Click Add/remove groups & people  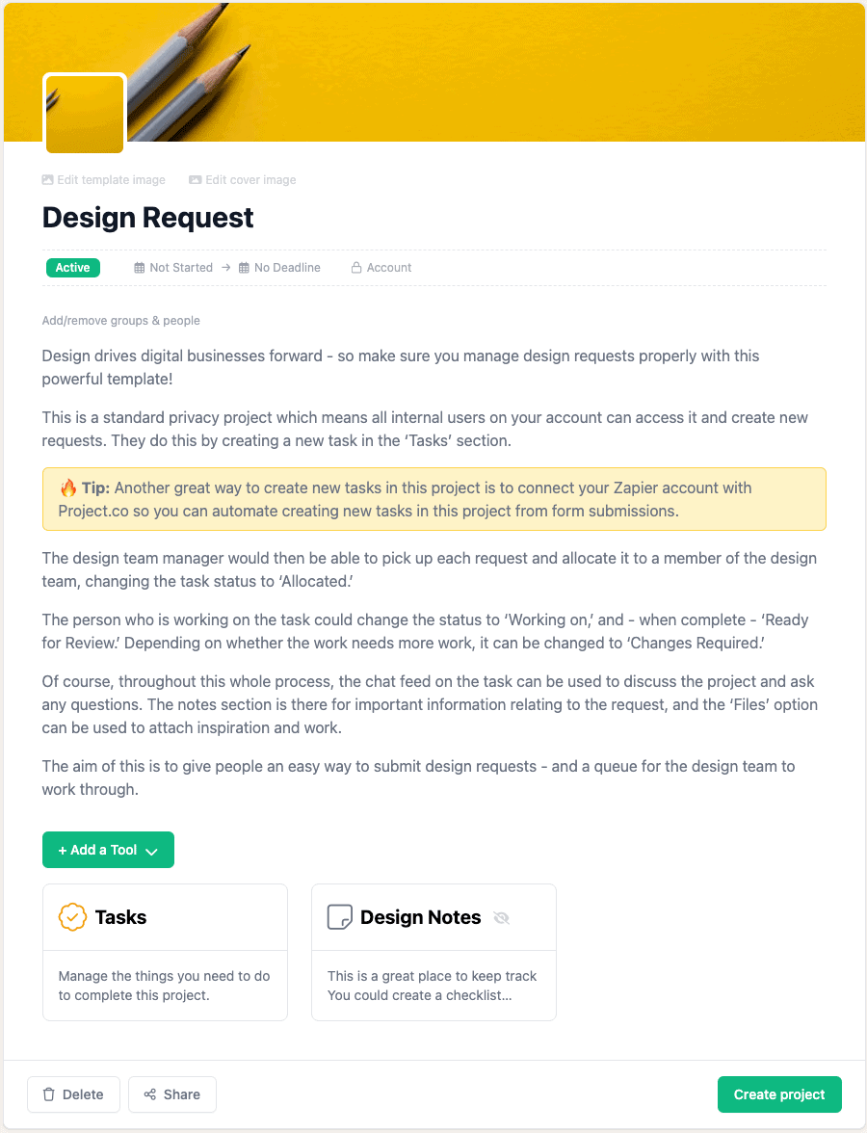coord(119,320)
